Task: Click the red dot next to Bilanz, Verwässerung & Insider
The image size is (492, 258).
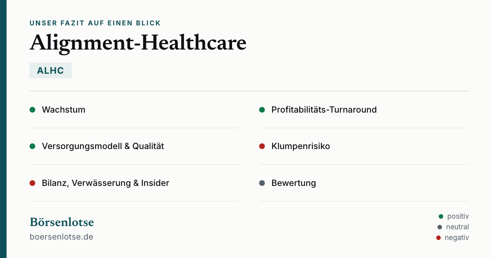Action: tap(32, 183)
